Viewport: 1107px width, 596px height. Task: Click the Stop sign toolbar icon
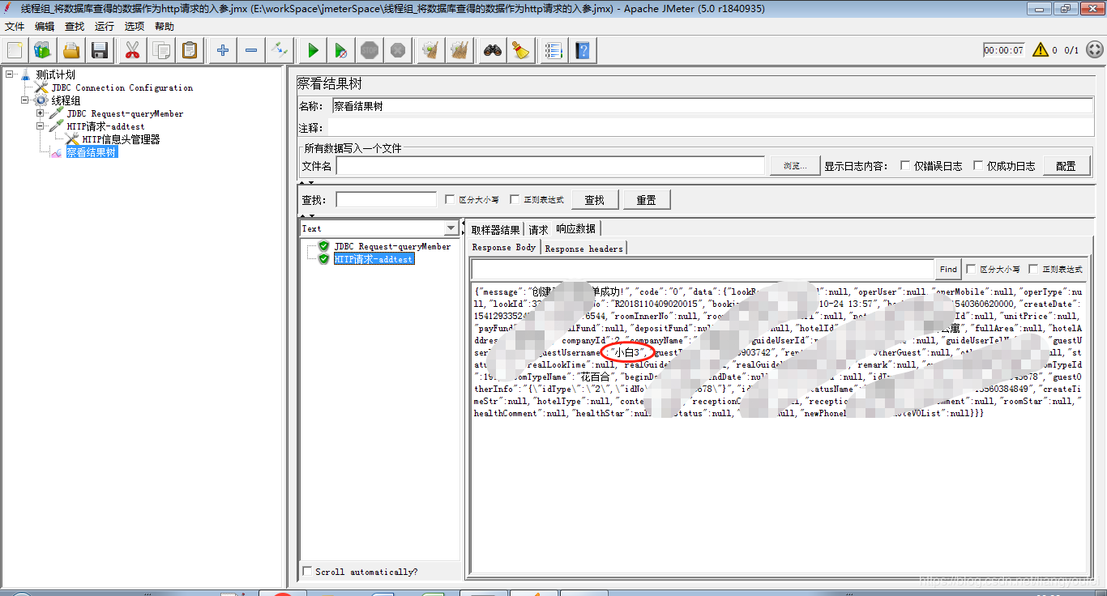pos(370,50)
